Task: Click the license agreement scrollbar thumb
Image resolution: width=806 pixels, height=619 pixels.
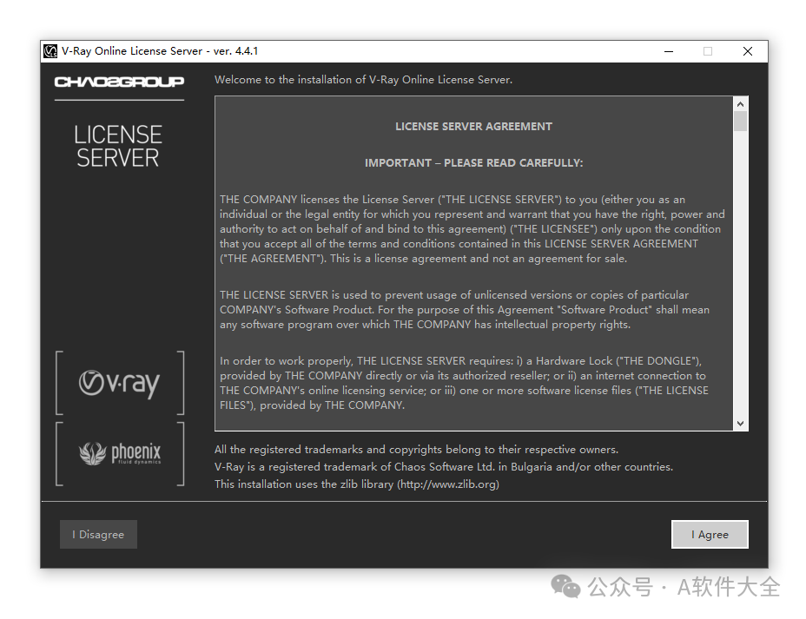Action: (740, 122)
